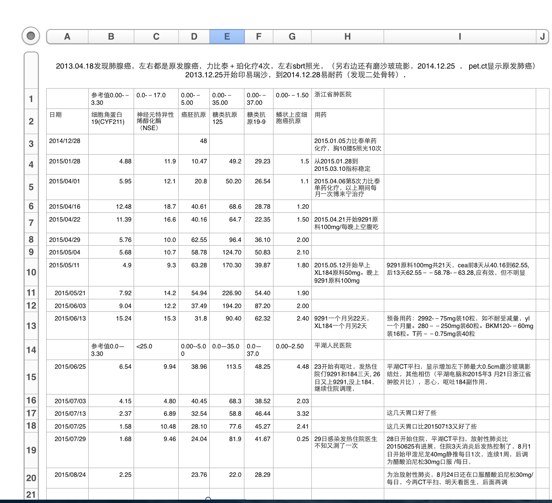Click cell '9291原料100mg共21天' note

click(x=460, y=272)
